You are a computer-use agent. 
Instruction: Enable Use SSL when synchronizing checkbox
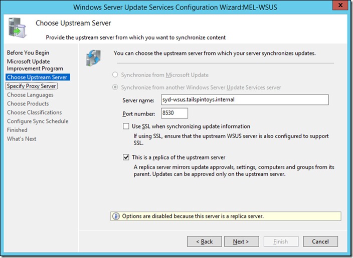click(126, 126)
